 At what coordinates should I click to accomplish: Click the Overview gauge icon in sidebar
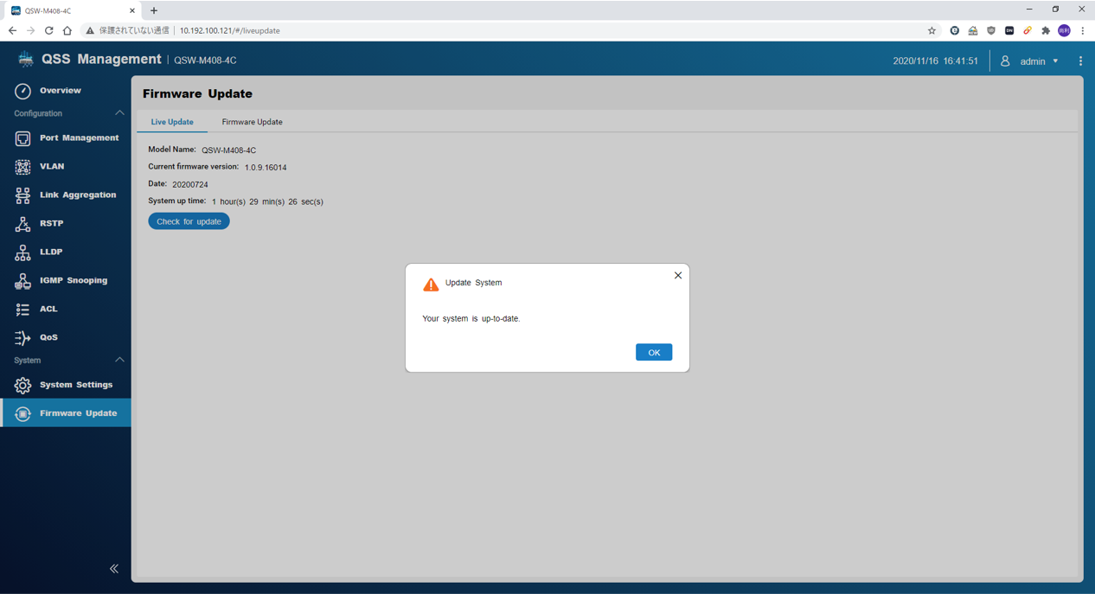pyautogui.click(x=22, y=91)
